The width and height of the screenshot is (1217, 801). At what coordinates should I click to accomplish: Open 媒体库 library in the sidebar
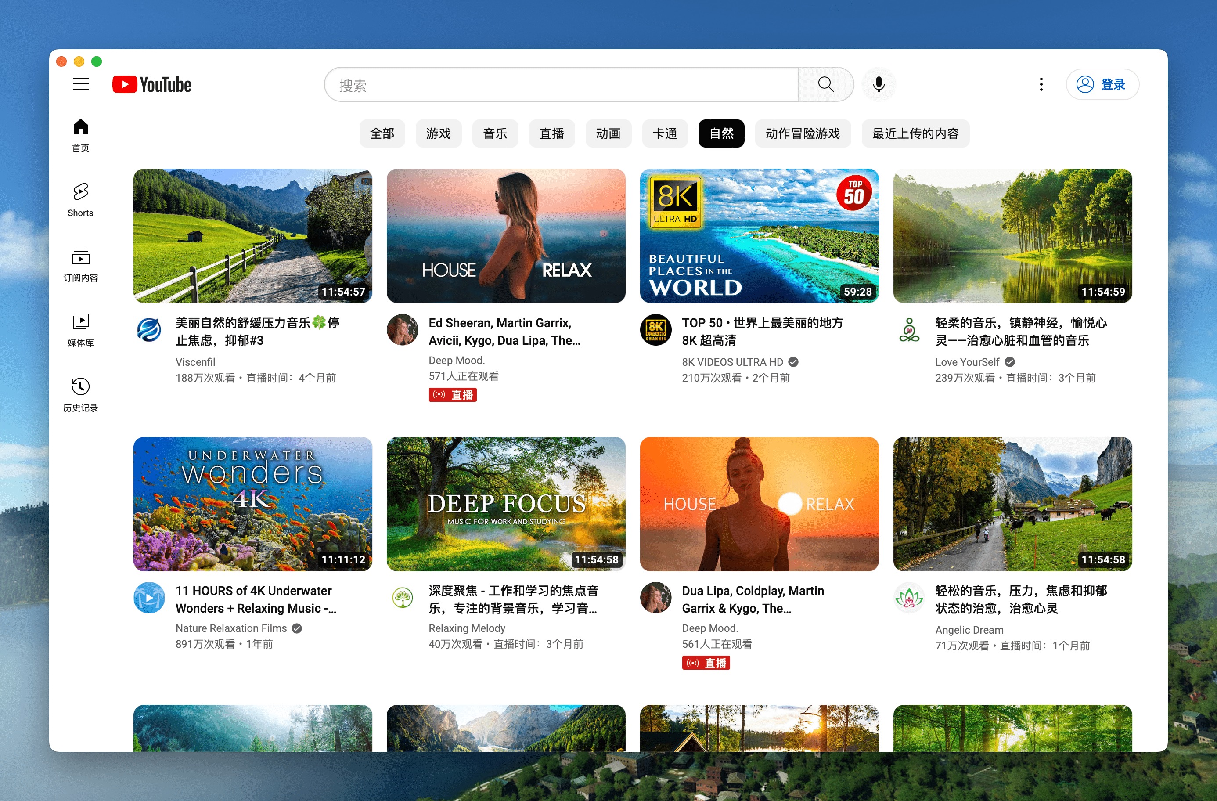(x=80, y=329)
